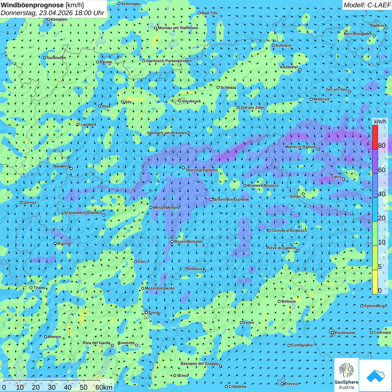Click the Pieve di Cadore label
This screenshot has width=392, height=392.
click(x=281, y=248)
